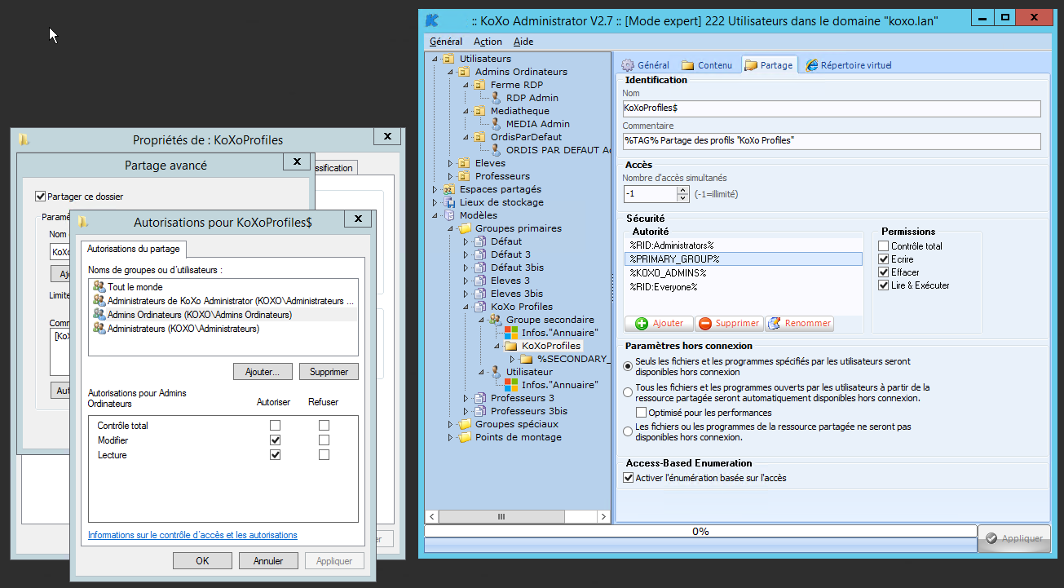
Task: Increase the simultaneous access count with up arrow
Action: [x=683, y=190]
